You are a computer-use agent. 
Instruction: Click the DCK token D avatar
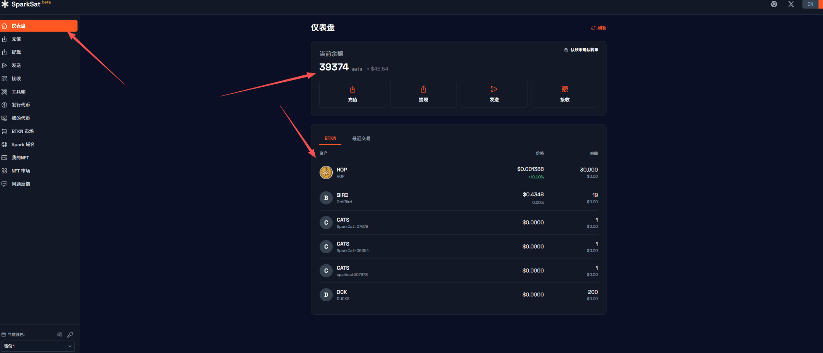[x=326, y=295]
